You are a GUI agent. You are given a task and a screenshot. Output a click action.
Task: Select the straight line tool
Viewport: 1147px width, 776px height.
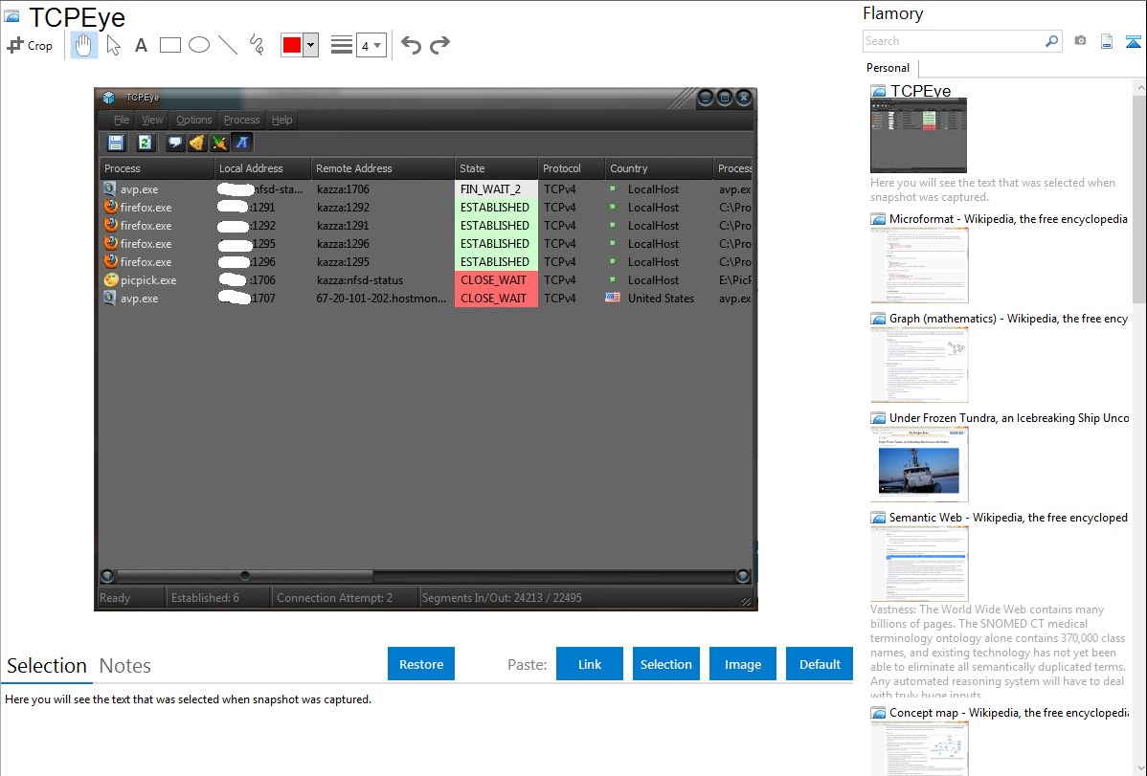(x=228, y=45)
